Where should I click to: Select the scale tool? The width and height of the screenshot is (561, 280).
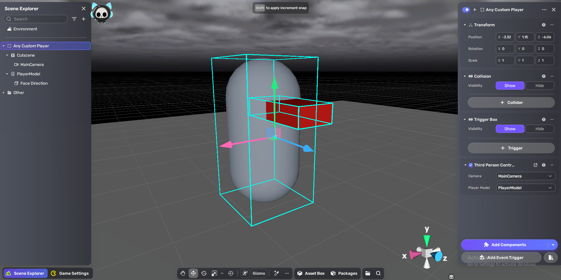tap(214, 273)
